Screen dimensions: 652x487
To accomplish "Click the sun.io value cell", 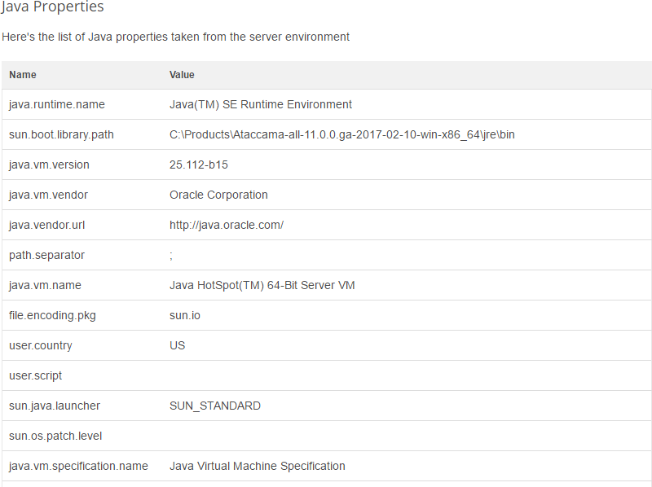I will [x=185, y=315].
